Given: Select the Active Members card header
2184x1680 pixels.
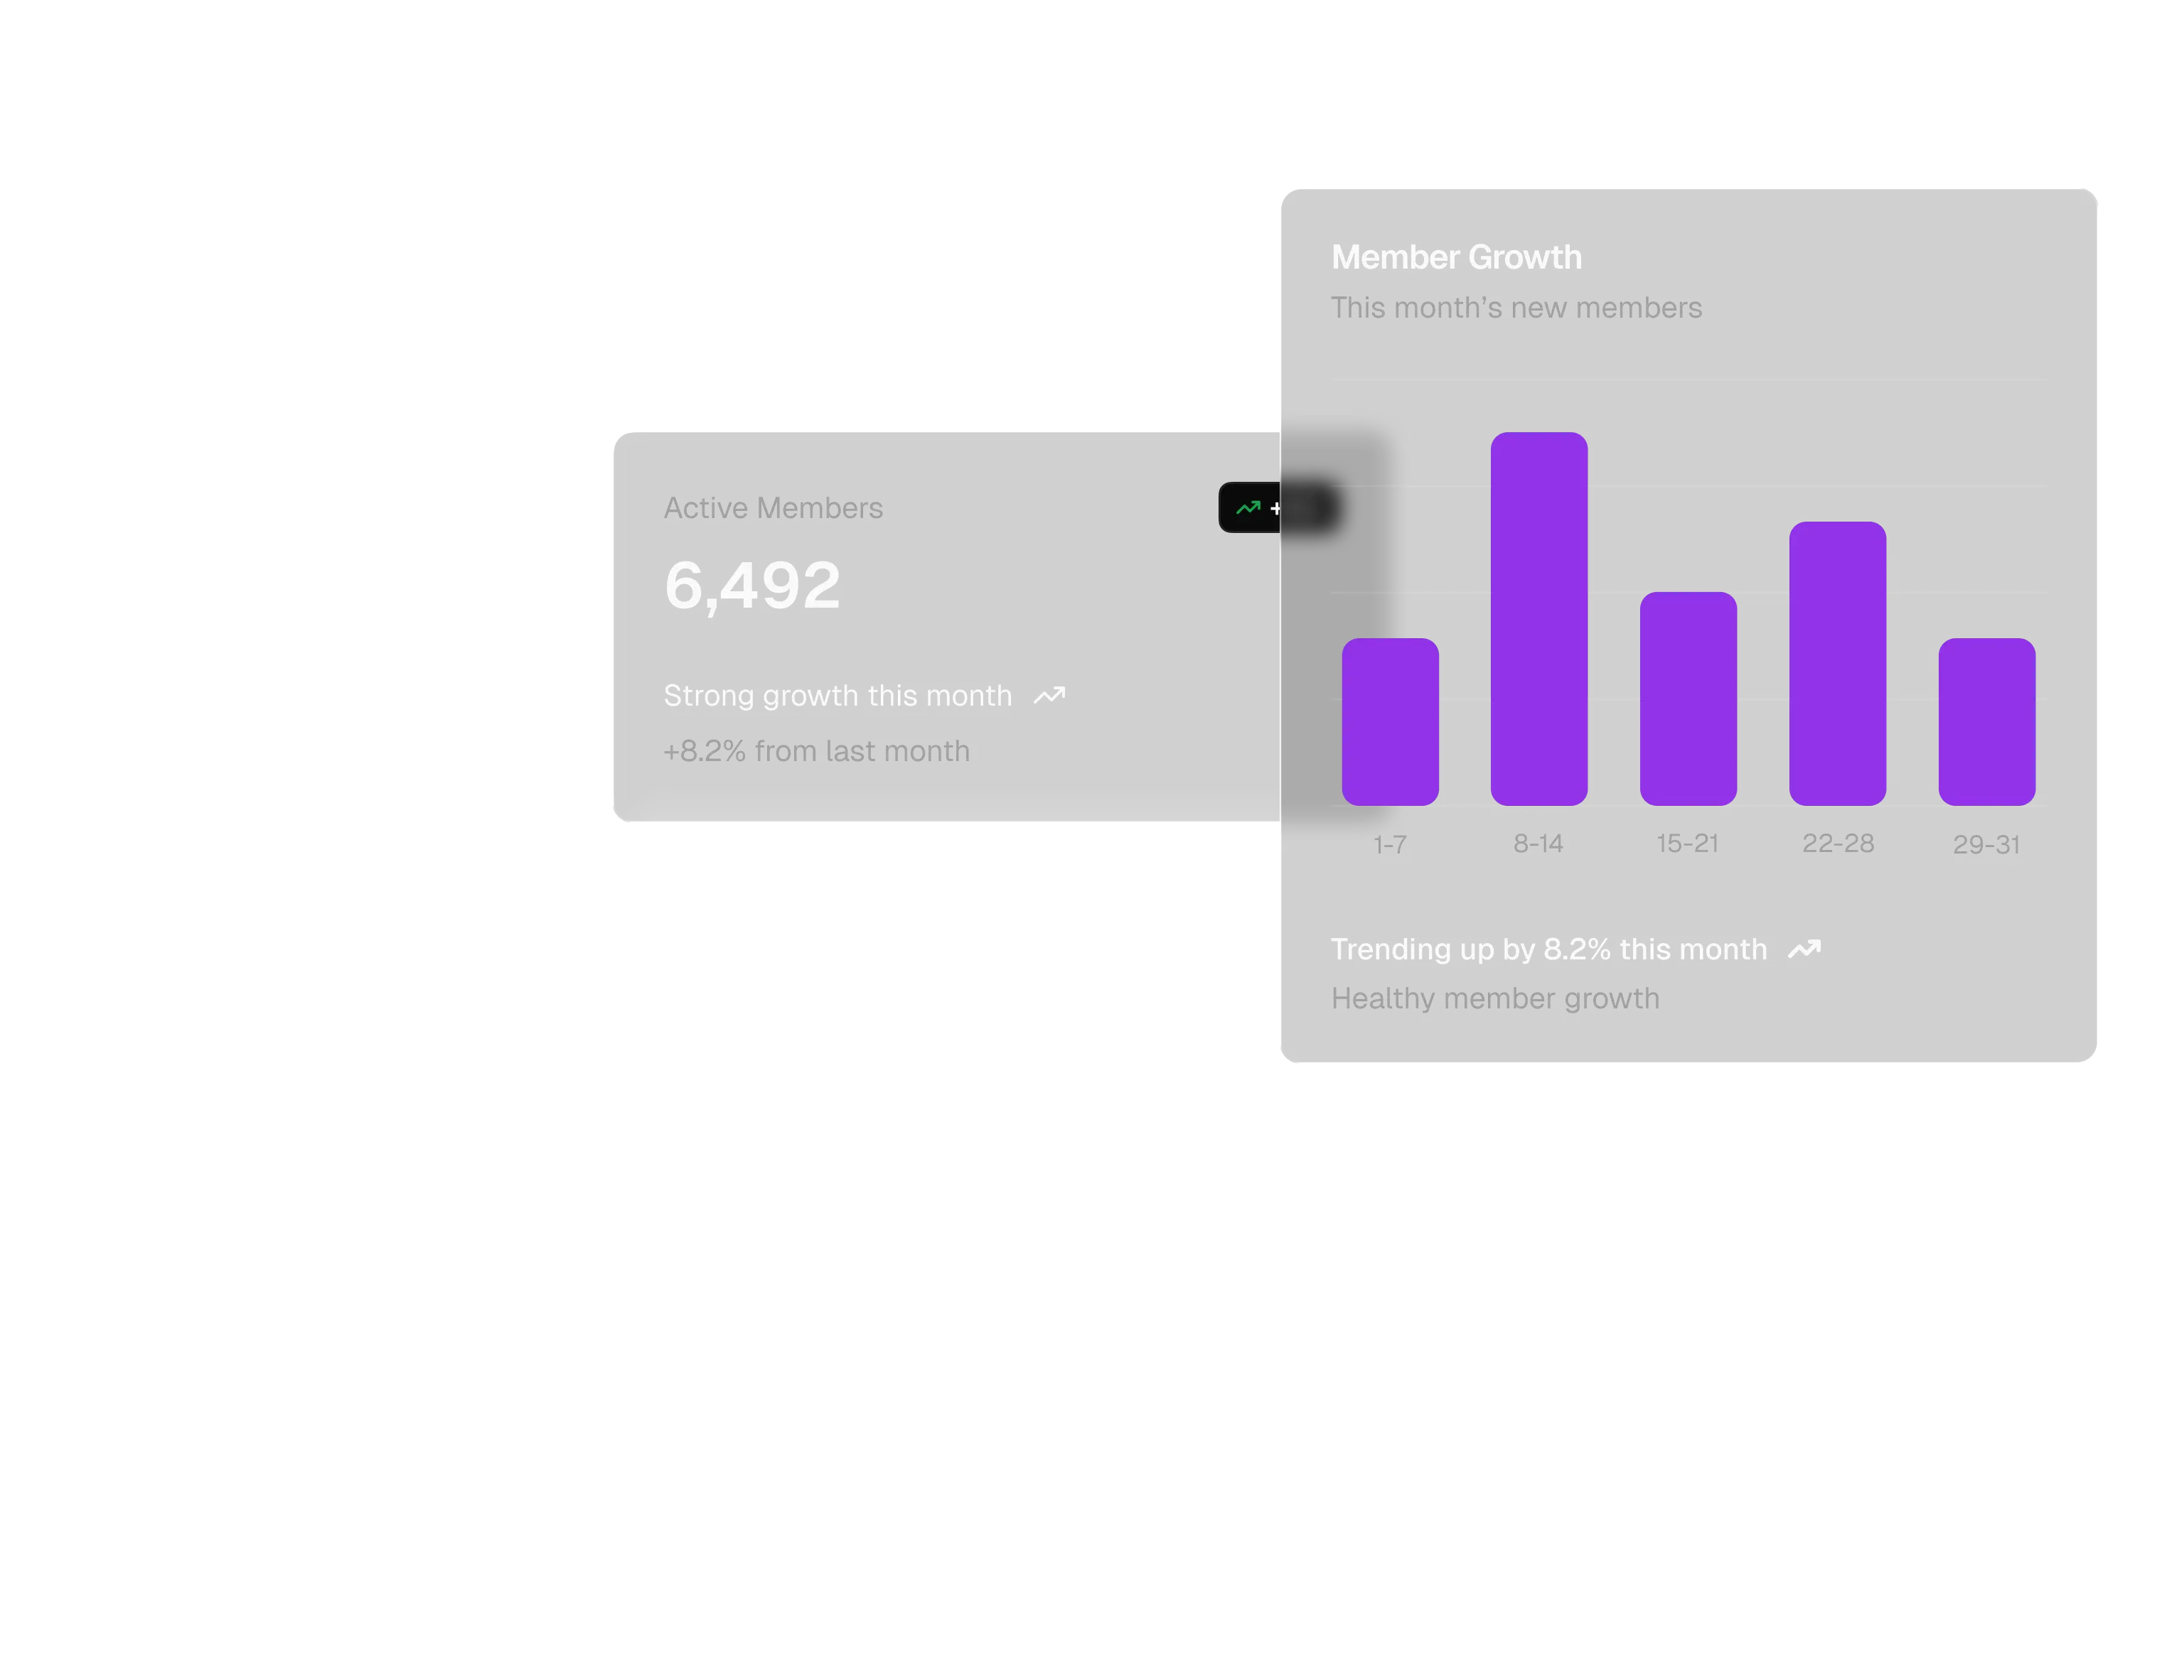Looking at the screenshot, I should 773,507.
